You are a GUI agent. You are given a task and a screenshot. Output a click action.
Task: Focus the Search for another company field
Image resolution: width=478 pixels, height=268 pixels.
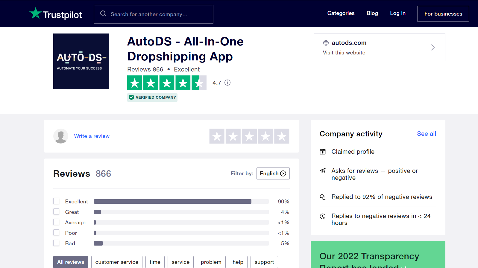(x=154, y=14)
